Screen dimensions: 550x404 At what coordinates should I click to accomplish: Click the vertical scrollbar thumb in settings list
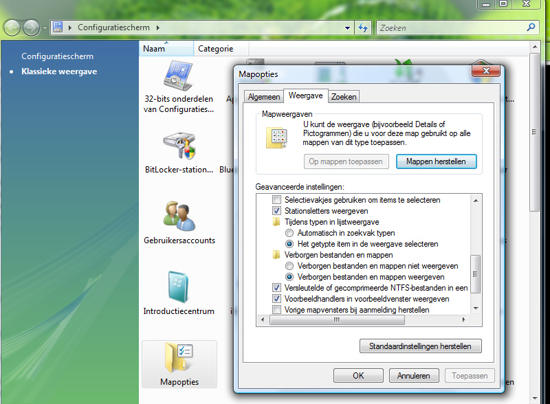pos(476,274)
